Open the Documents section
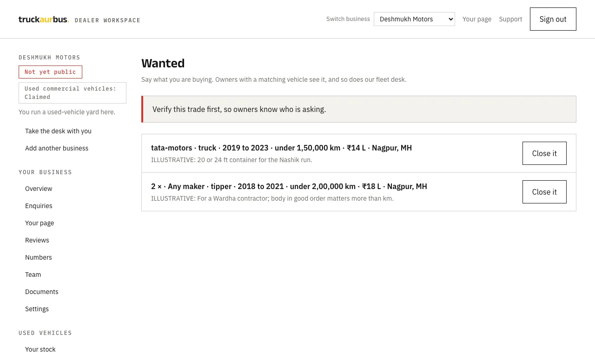595x353 pixels. point(42,292)
